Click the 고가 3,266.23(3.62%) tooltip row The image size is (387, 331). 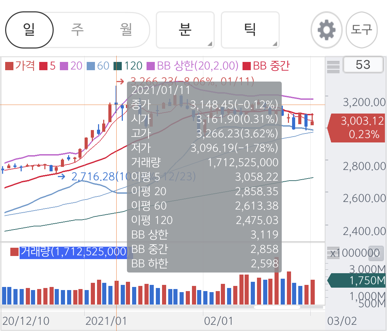204,134
